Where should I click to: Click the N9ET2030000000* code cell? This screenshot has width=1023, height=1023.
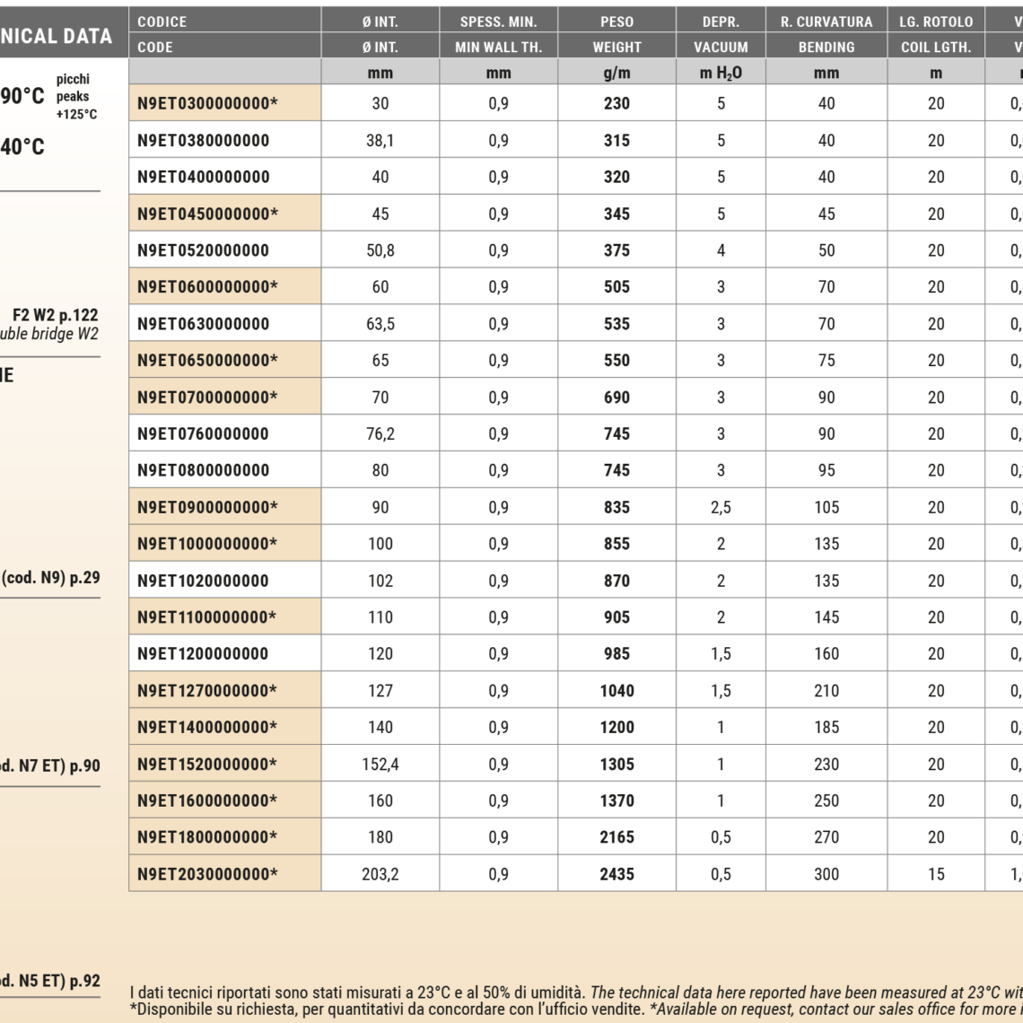point(207,874)
